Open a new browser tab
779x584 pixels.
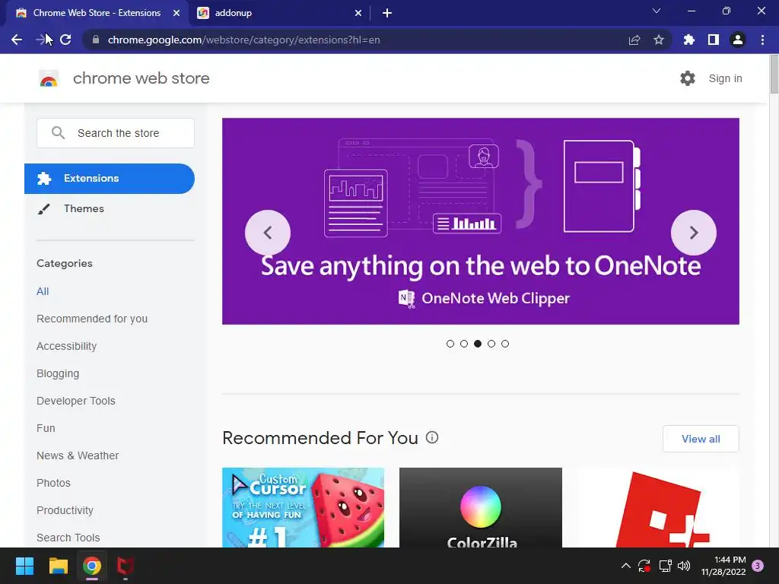click(x=387, y=13)
